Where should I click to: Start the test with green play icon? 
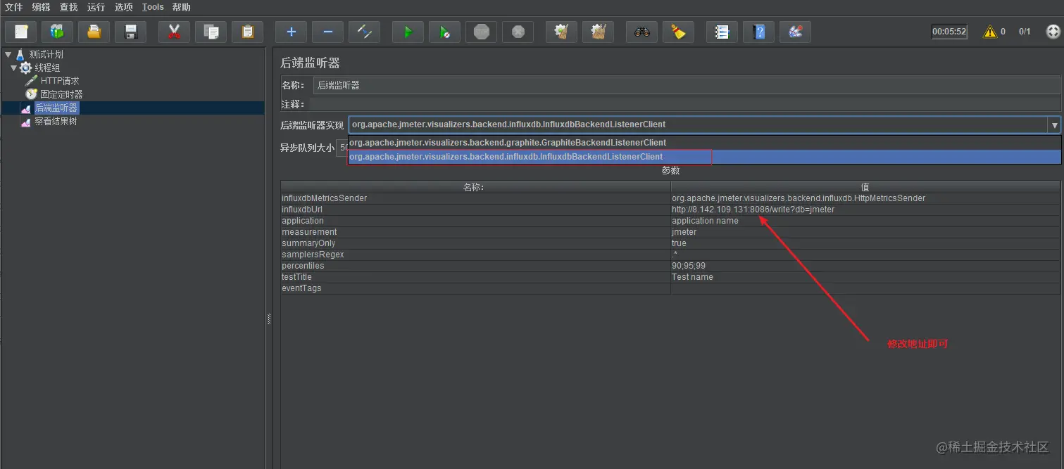(x=408, y=32)
